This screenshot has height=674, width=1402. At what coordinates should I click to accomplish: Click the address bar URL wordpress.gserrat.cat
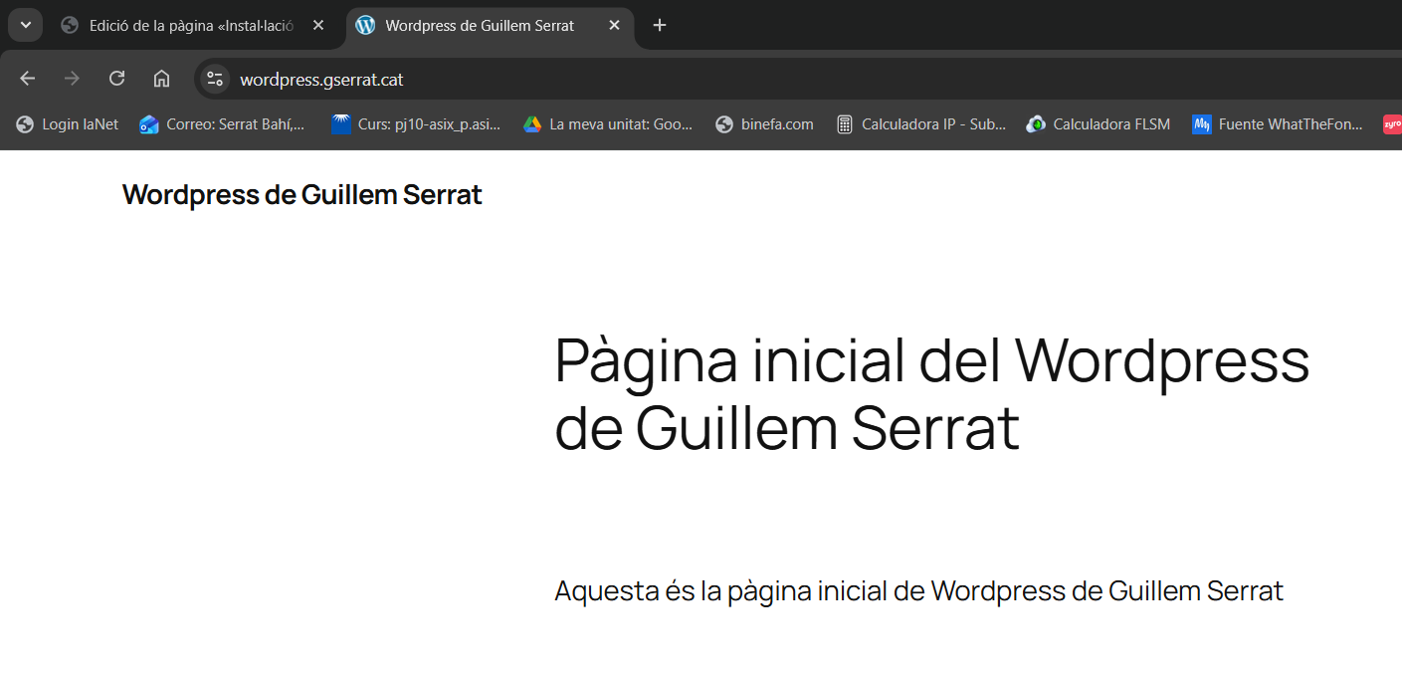(x=321, y=80)
